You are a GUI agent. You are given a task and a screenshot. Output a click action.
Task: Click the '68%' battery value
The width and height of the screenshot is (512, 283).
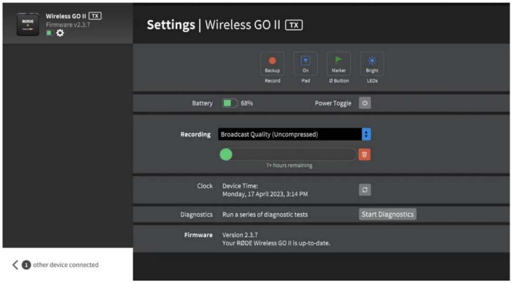click(x=247, y=104)
